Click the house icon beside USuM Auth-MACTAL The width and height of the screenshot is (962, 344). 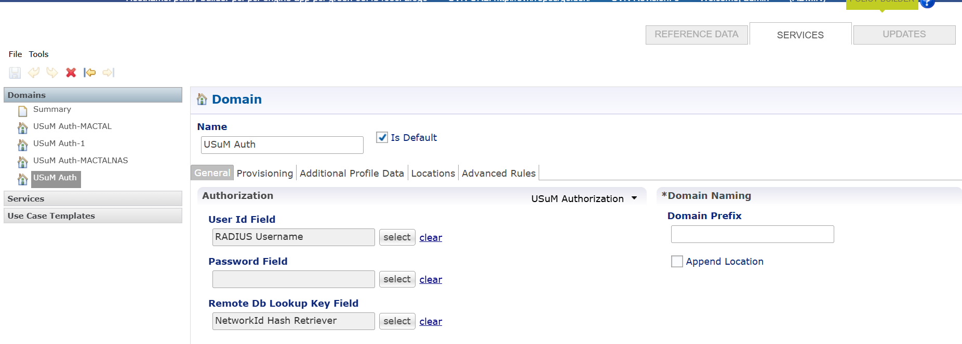pyautogui.click(x=23, y=127)
